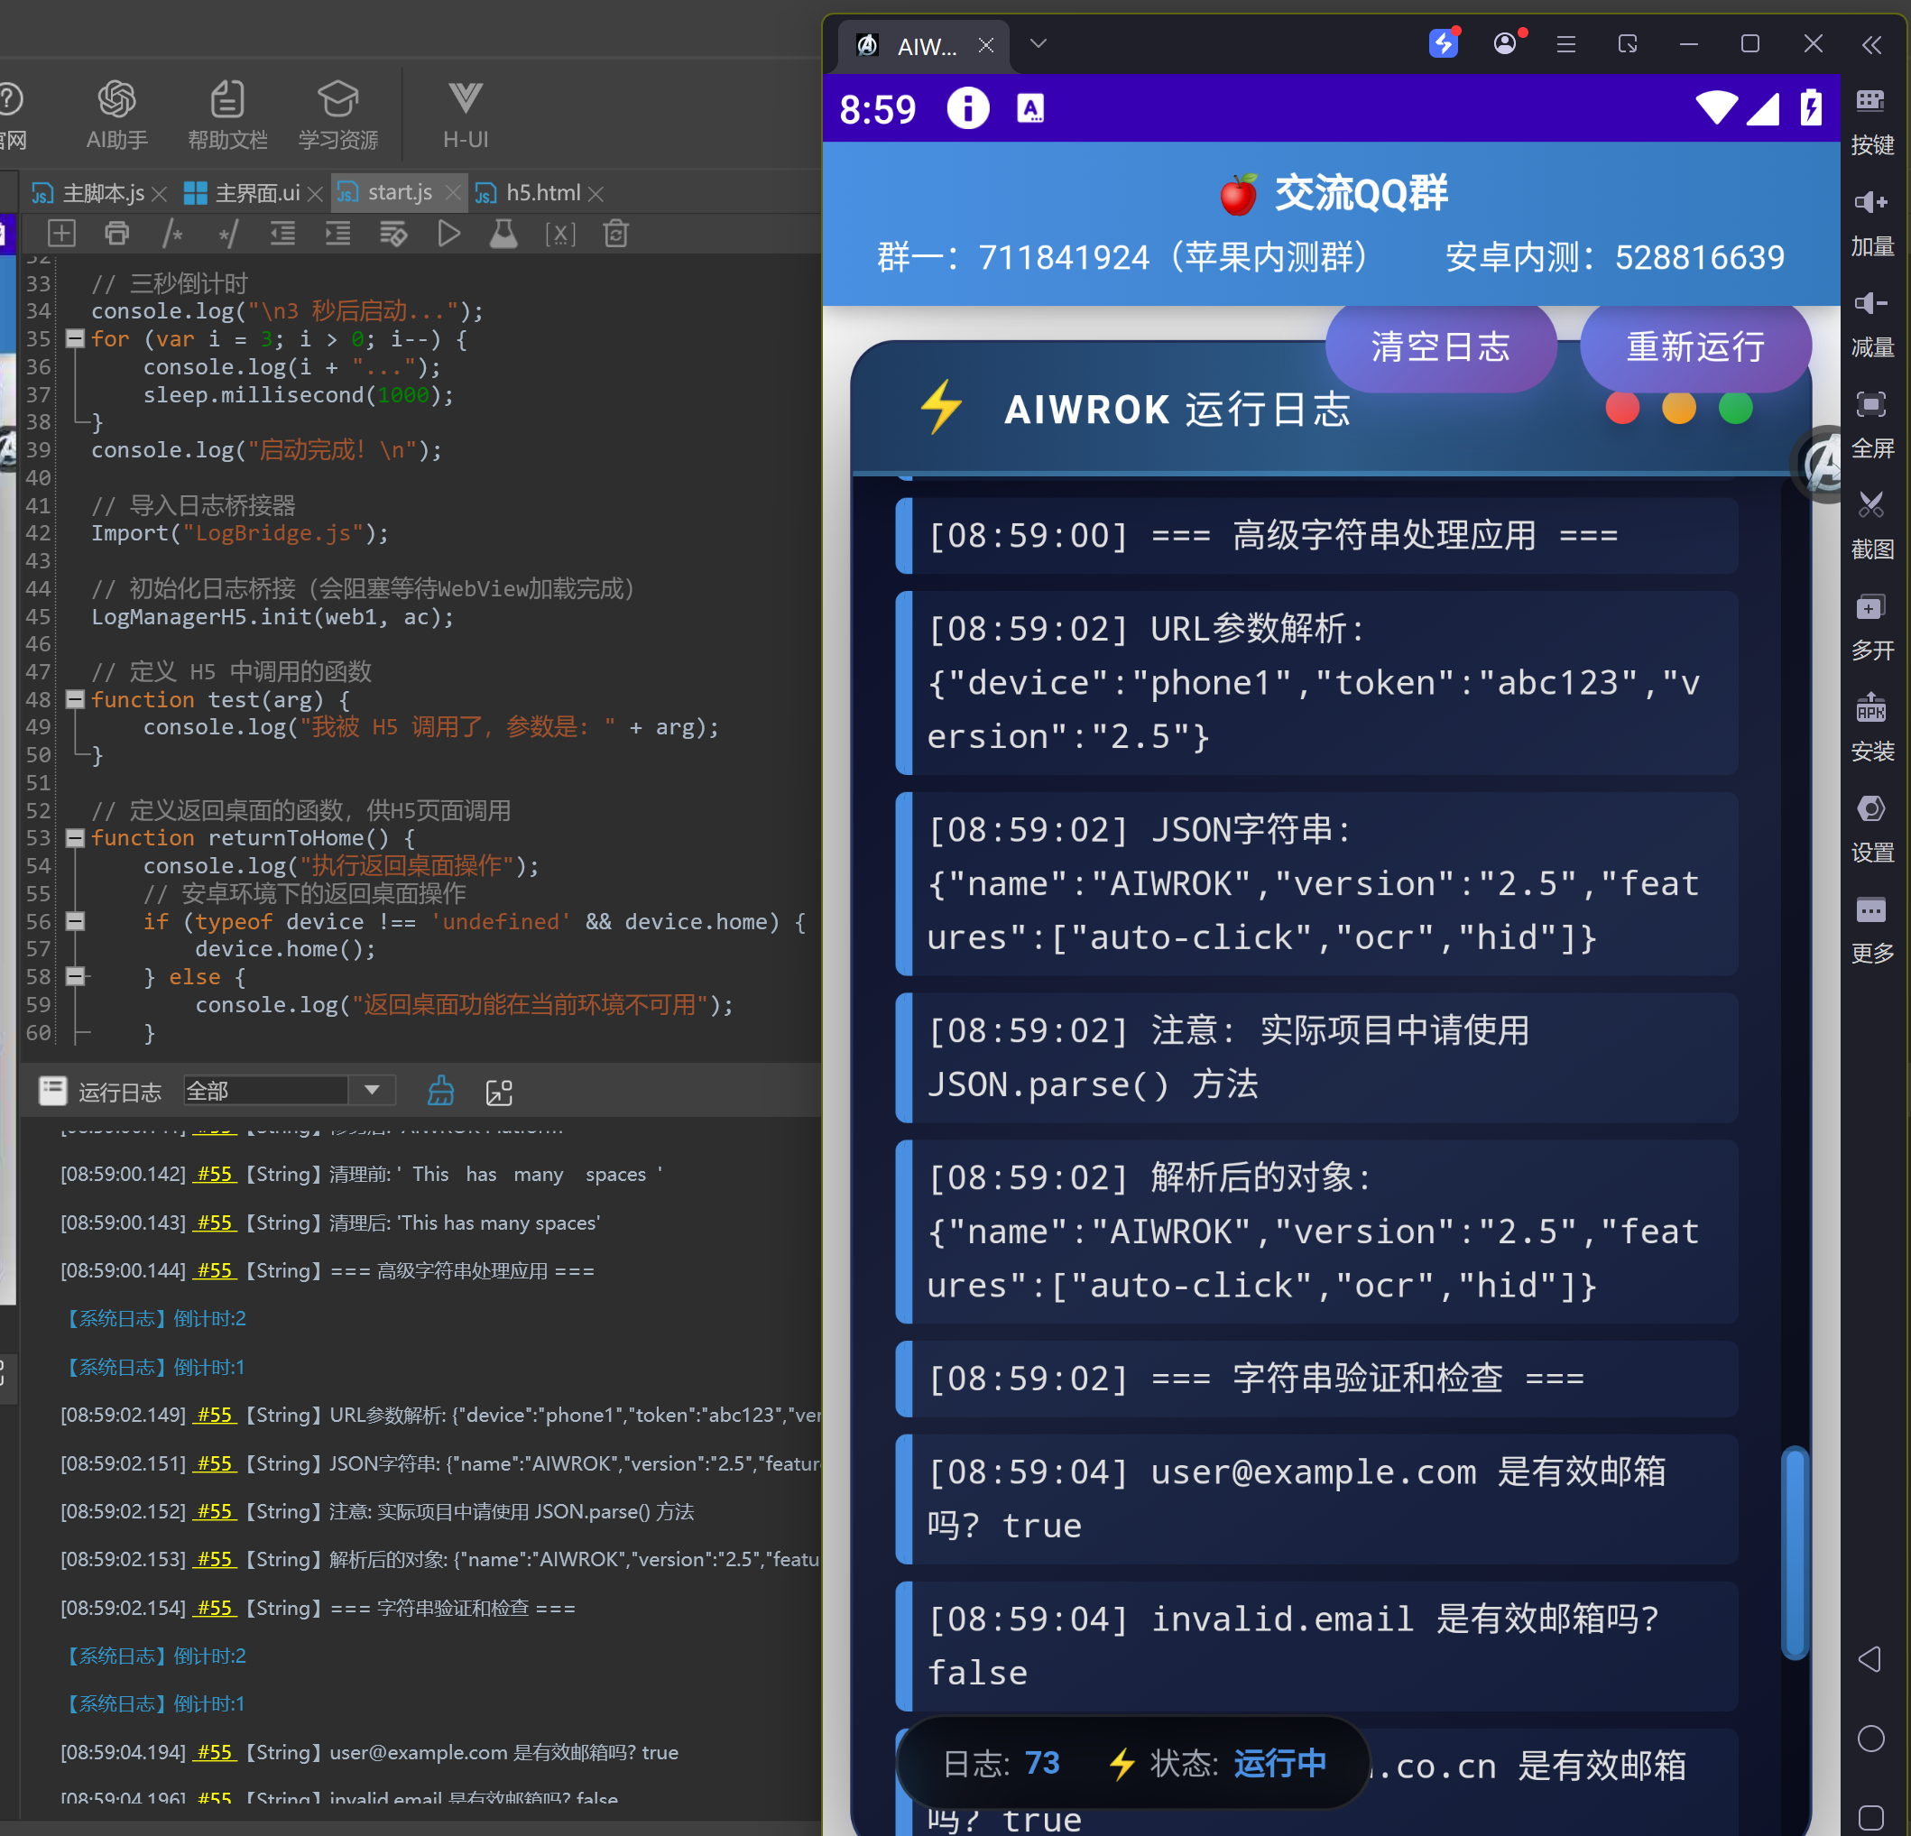The height and width of the screenshot is (1836, 1911).
Task: Run the script with the play icon
Action: coord(448,233)
